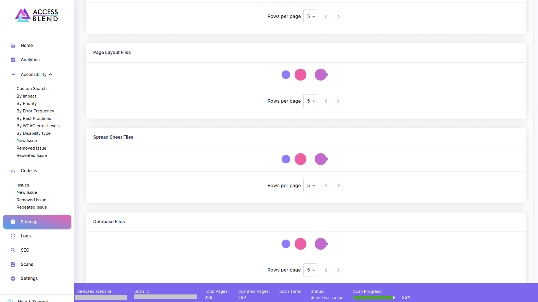Select the Sitemap menu item

tap(37, 222)
